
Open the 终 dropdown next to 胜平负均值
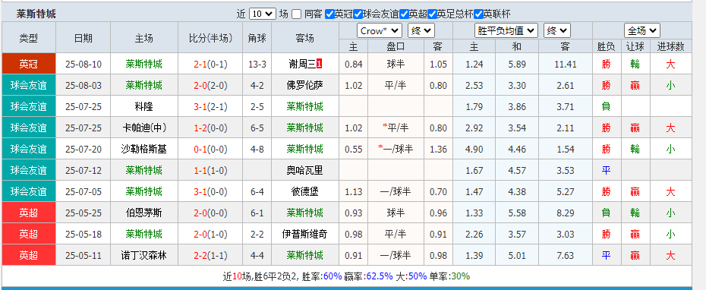coord(557,30)
